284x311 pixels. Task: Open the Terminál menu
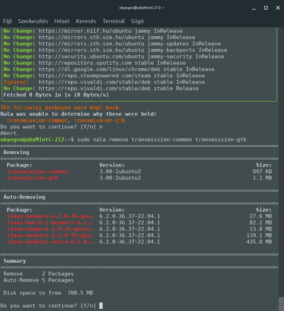pos(114,21)
